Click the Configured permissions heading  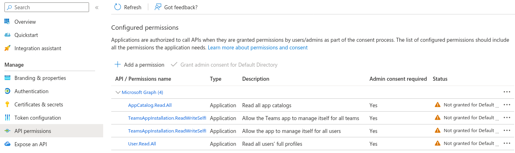(145, 28)
